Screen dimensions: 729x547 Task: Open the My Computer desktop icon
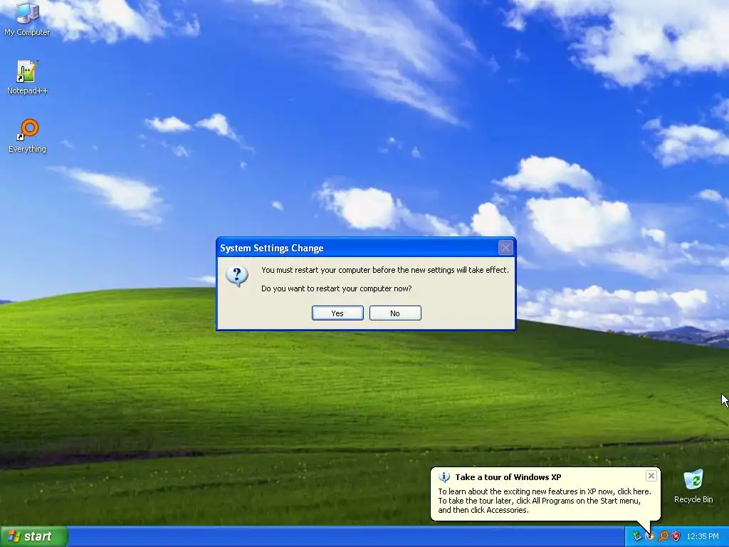27,19
